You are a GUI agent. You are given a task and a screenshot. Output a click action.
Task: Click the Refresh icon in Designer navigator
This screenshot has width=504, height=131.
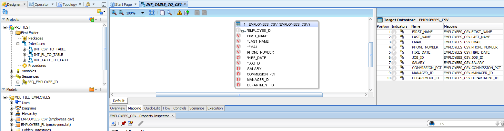click(5, 12)
